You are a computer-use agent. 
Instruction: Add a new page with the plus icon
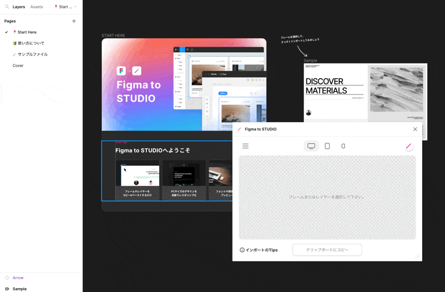click(74, 21)
